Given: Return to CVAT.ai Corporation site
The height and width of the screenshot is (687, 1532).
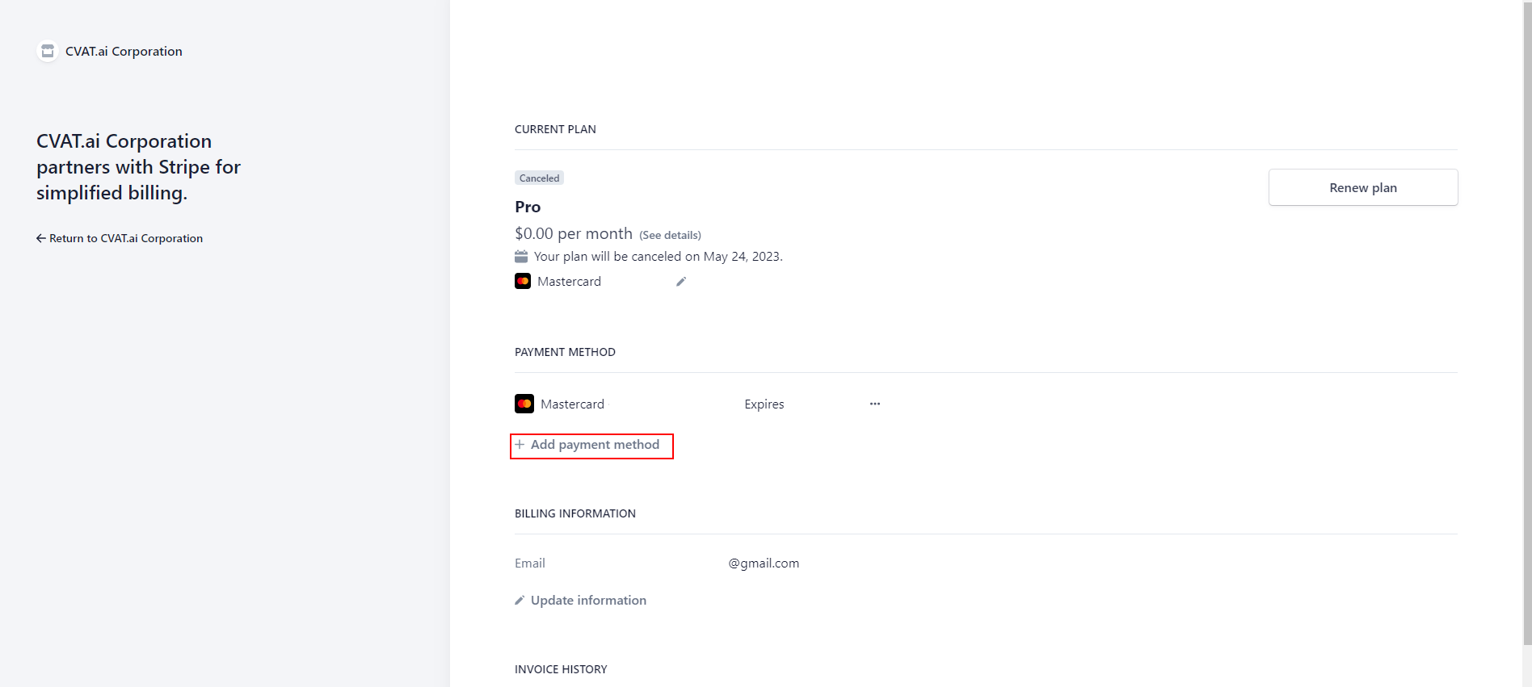Looking at the screenshot, I should 125,238.
